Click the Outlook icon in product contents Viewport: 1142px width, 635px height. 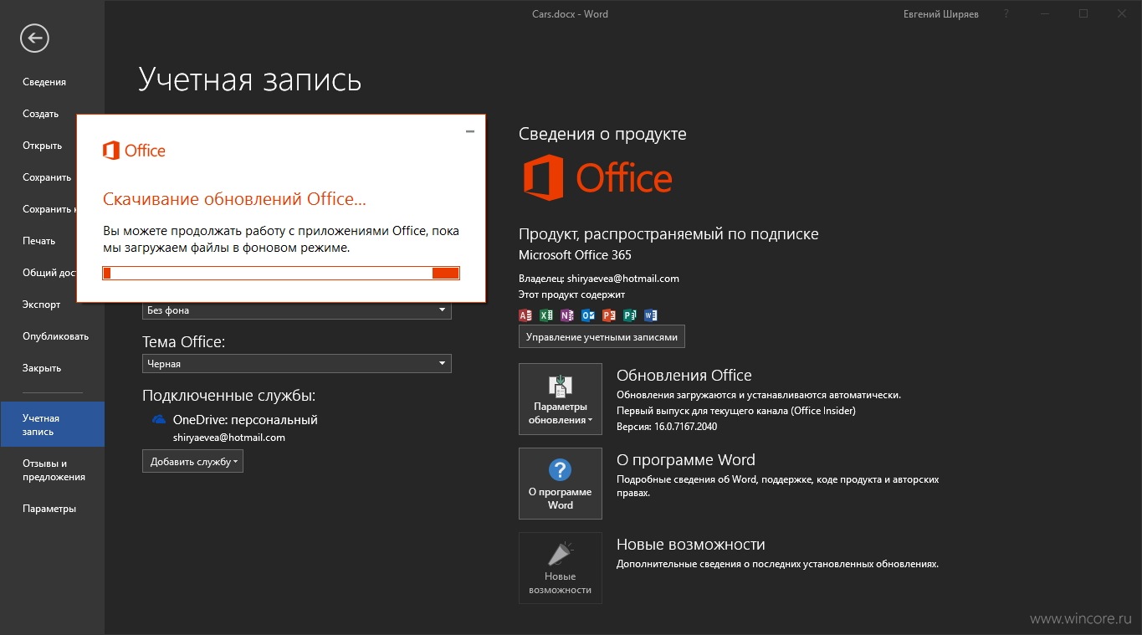point(588,315)
